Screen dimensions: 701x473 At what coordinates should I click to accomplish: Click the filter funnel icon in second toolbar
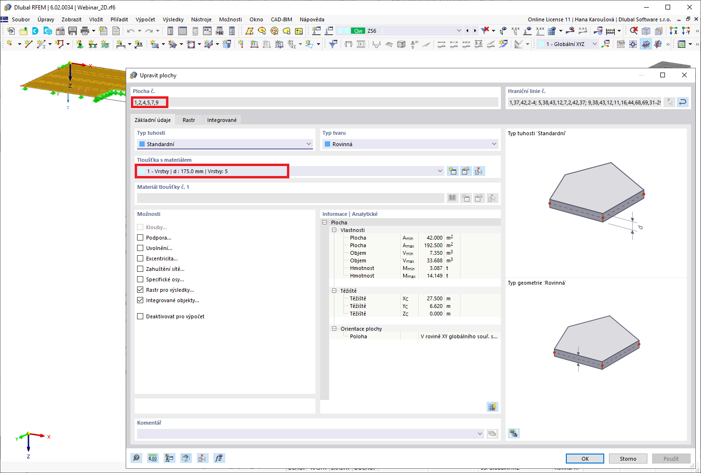point(333,44)
